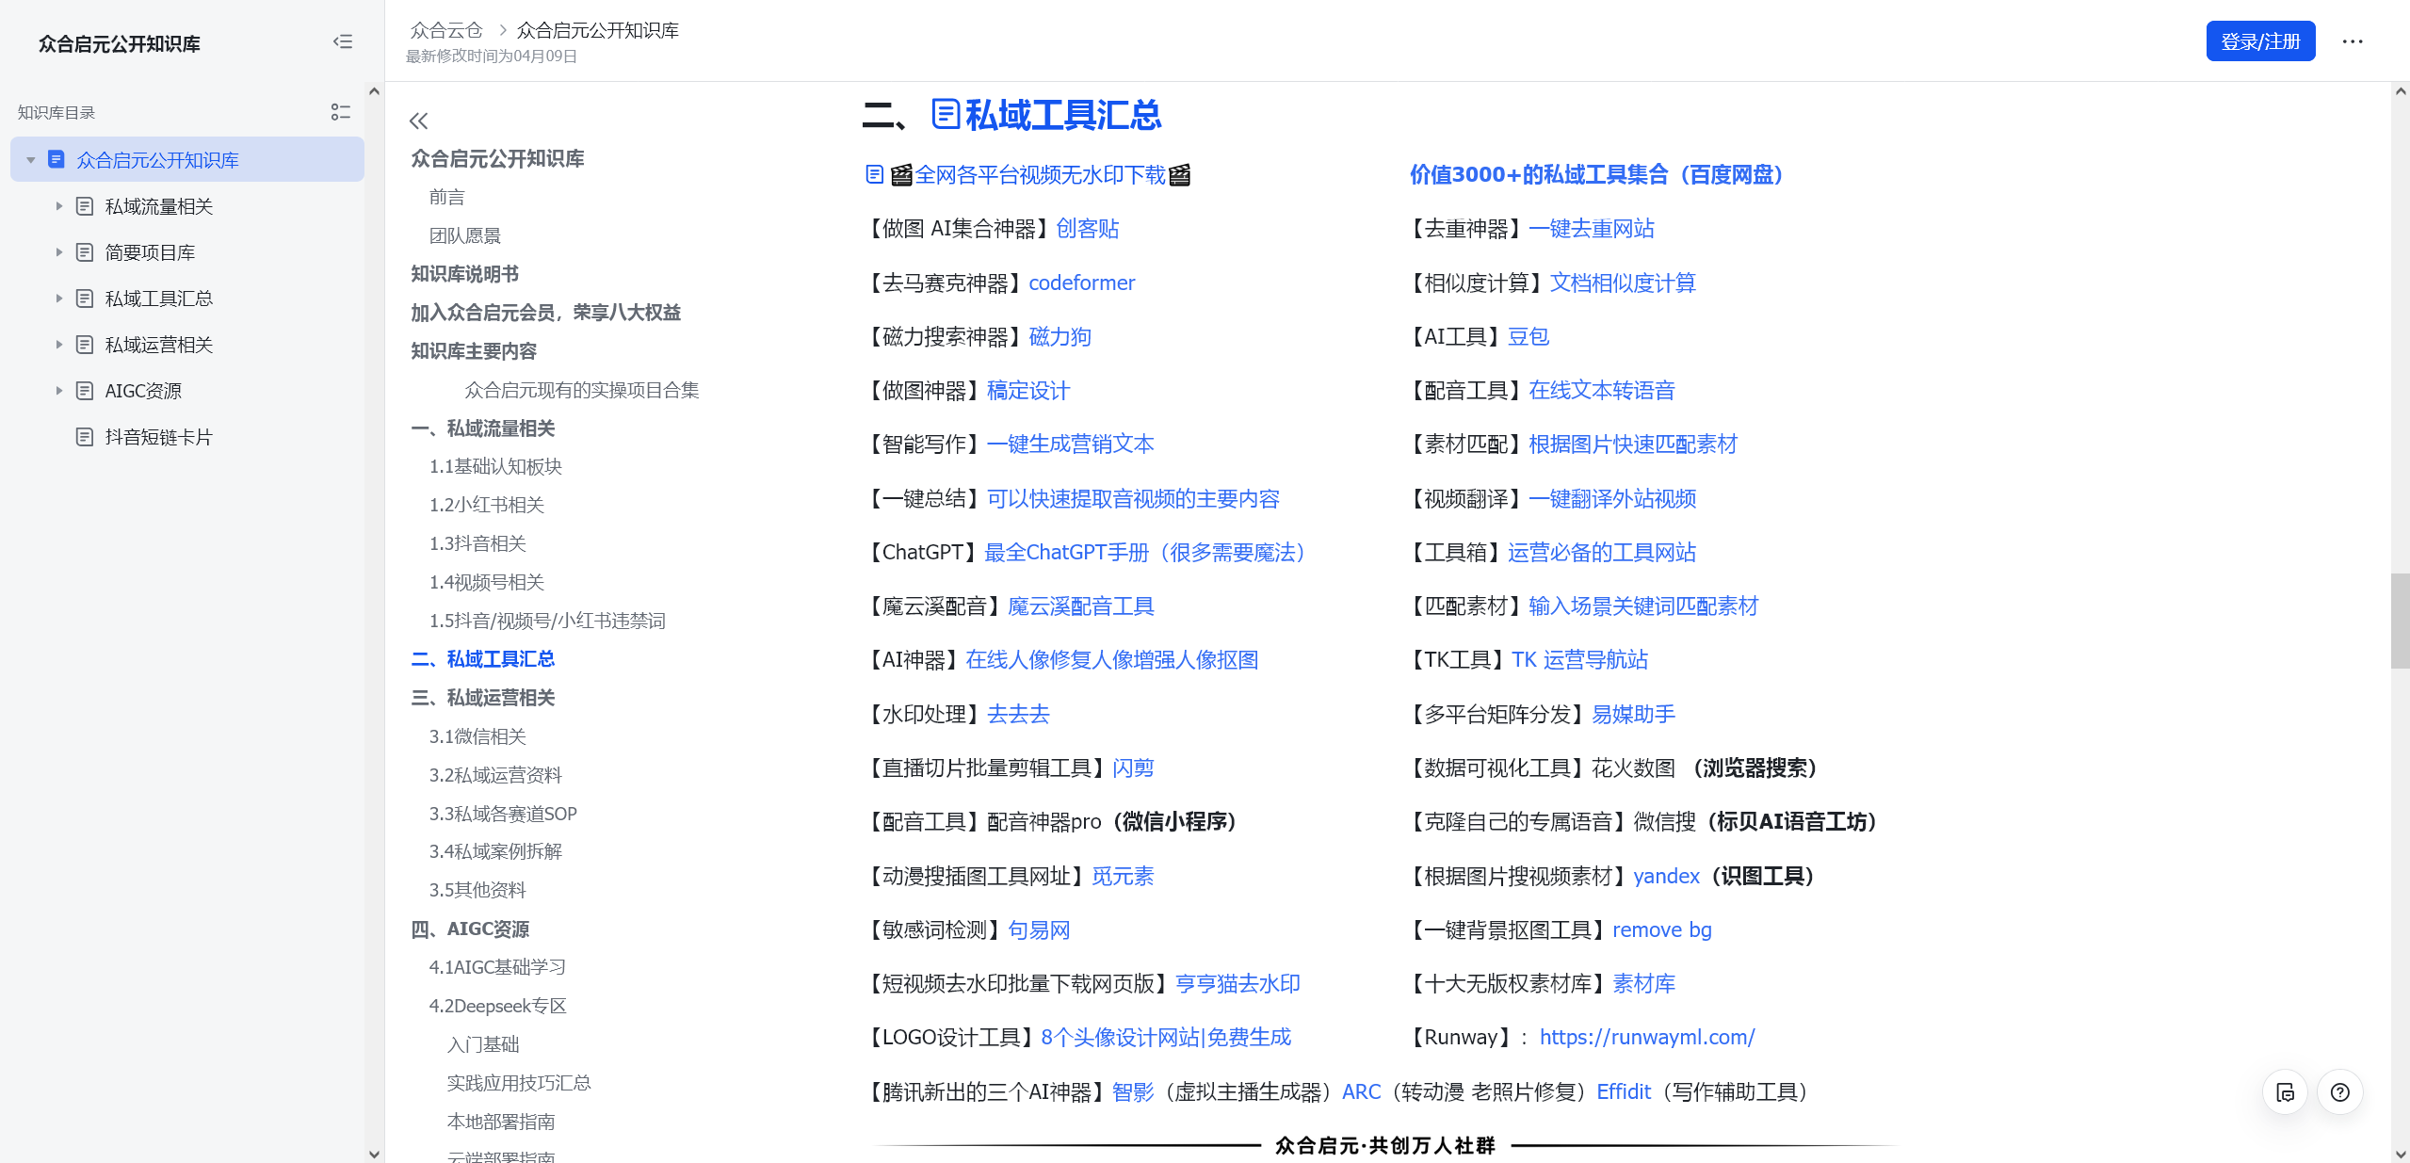Jump to 一、私域流量相关 outline entry

(482, 428)
